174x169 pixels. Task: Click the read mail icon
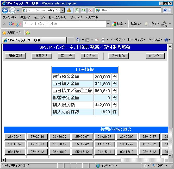point(97,40)
